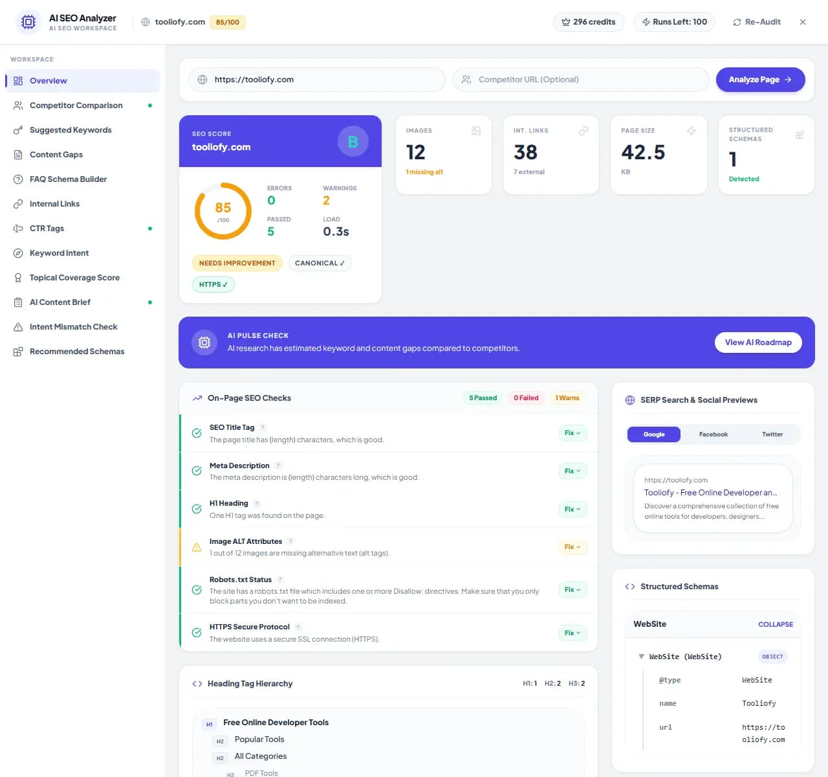Image resolution: width=828 pixels, height=777 pixels.
Task: Click the Keyword Intent compass icon
Action: pos(18,253)
